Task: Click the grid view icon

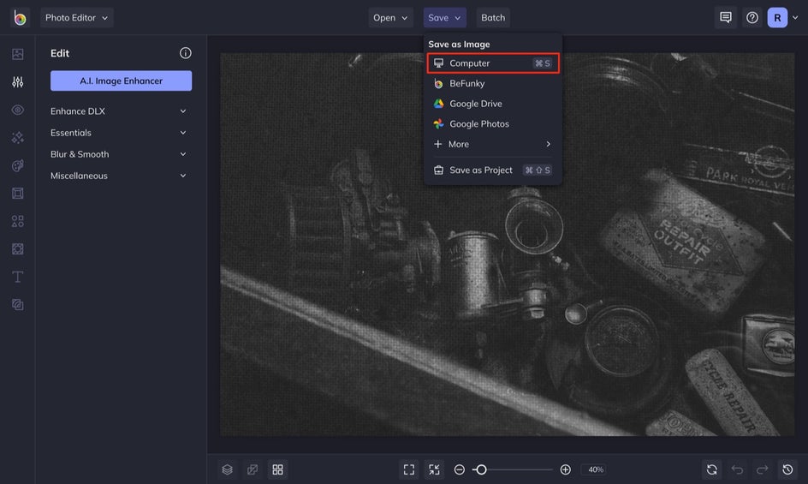Action: click(277, 469)
